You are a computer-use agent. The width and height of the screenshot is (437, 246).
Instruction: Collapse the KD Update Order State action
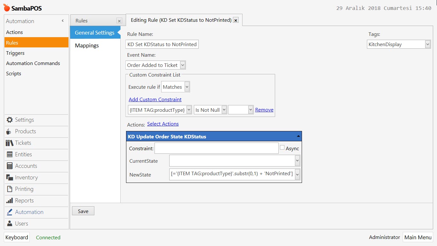coord(298,136)
